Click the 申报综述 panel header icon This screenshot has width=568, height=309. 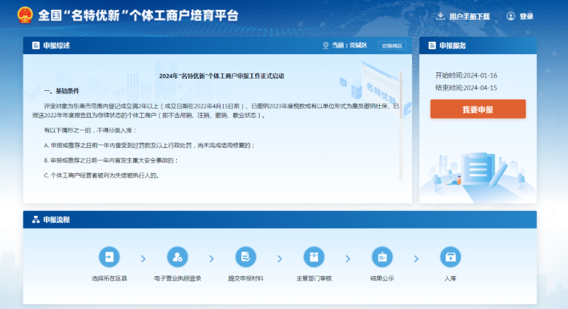tap(35, 45)
